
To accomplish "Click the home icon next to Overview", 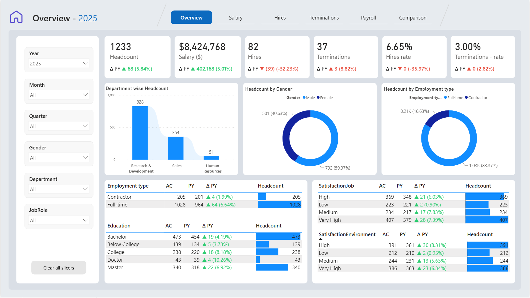I will (16, 17).
